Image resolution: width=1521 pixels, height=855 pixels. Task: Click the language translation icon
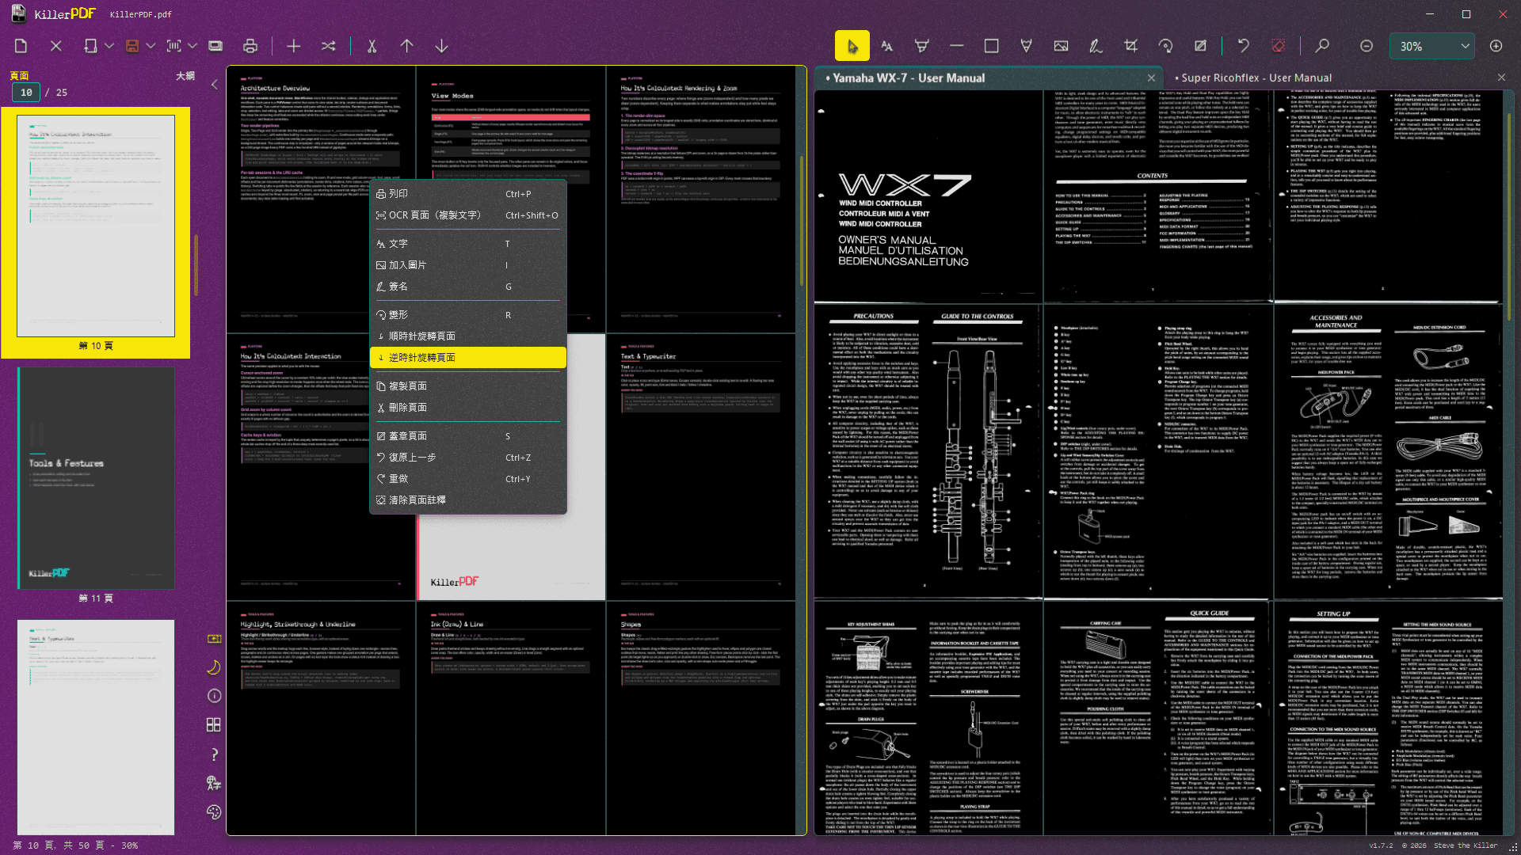click(214, 783)
